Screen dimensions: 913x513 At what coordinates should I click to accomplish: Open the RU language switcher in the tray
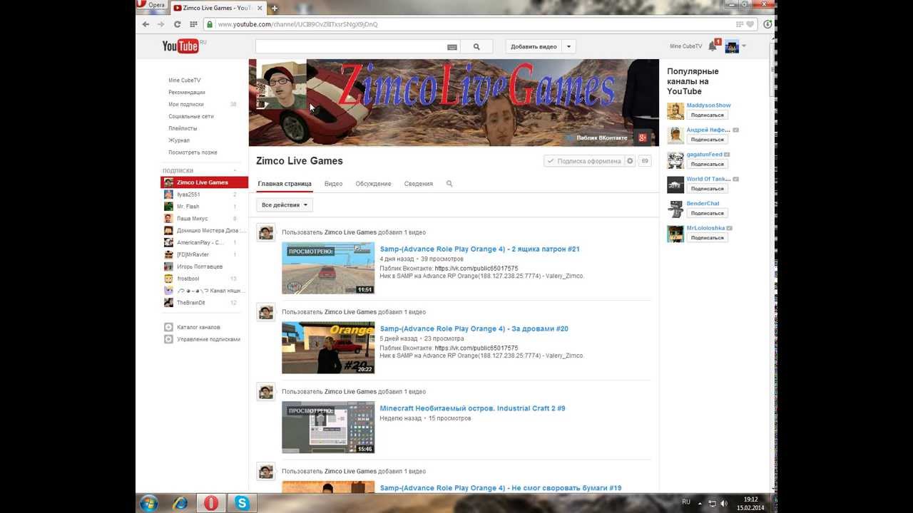[x=686, y=502]
